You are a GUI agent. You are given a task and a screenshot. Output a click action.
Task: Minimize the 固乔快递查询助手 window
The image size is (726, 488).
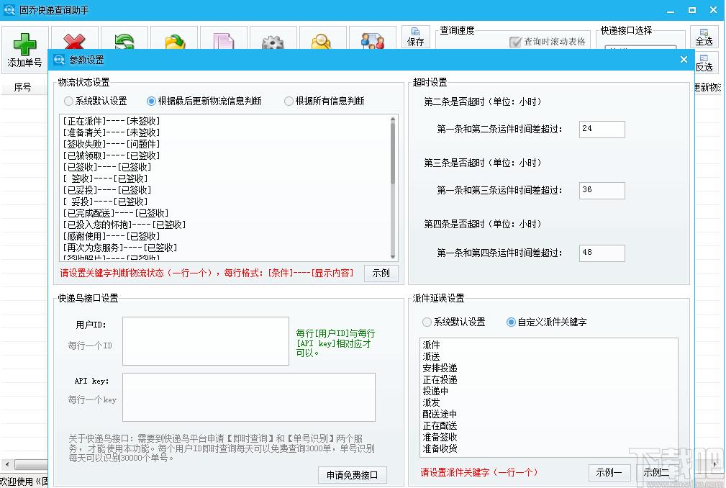pyautogui.click(x=671, y=10)
